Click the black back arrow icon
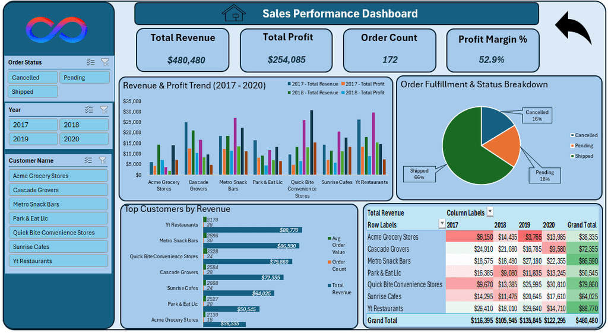This screenshot has height=333, width=608. pyautogui.click(x=573, y=27)
